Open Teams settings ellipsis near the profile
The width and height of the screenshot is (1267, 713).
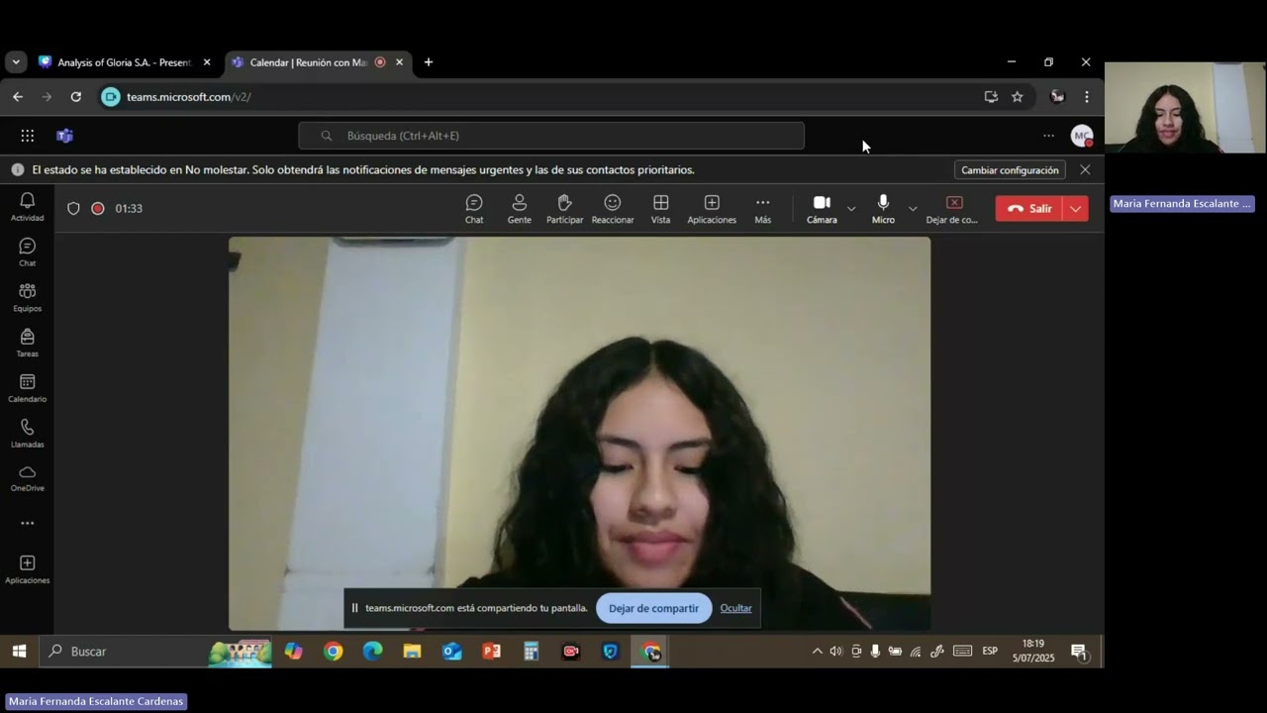coord(1048,136)
